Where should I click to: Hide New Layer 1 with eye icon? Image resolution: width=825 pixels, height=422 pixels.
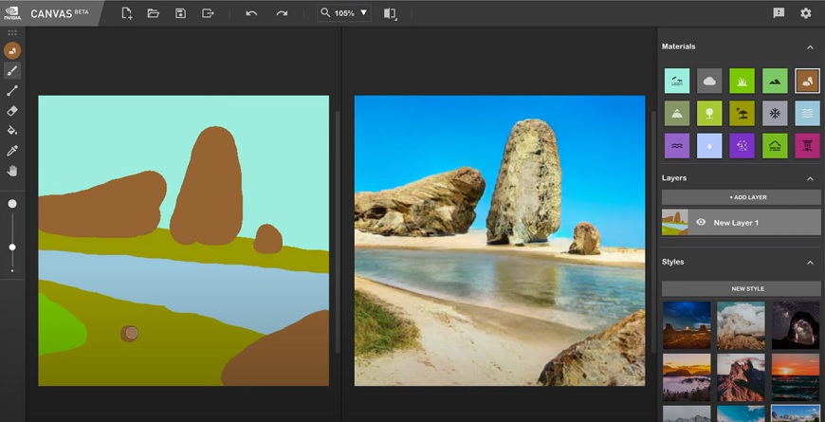tap(701, 223)
